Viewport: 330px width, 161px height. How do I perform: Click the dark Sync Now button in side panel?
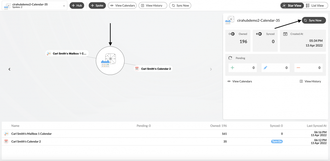pyautogui.click(x=314, y=20)
